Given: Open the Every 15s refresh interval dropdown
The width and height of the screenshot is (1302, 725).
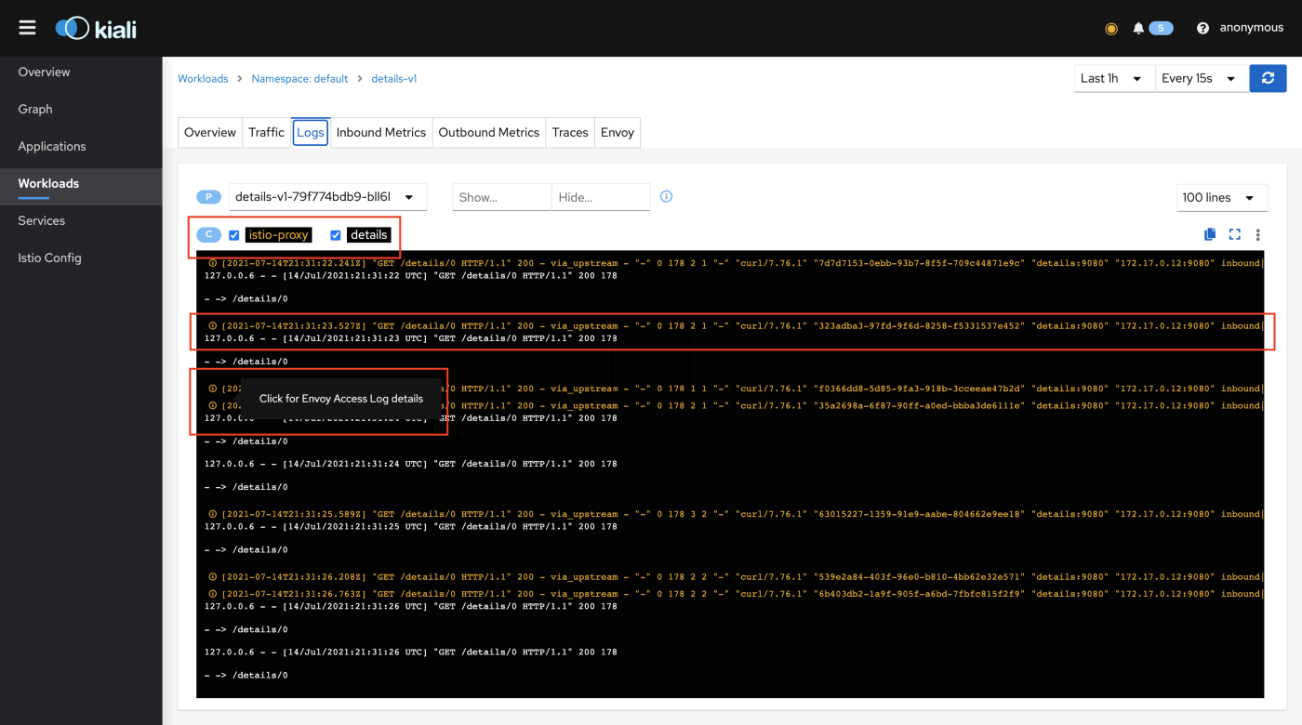Looking at the screenshot, I should pos(1202,78).
